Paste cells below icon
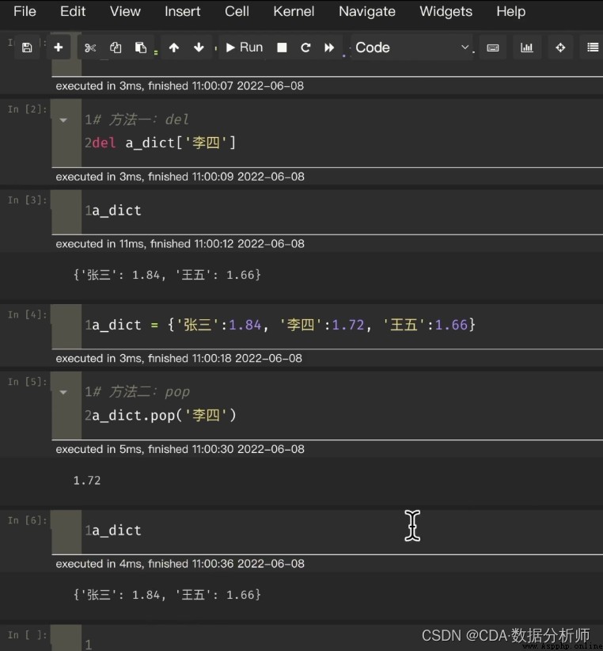 (x=141, y=48)
